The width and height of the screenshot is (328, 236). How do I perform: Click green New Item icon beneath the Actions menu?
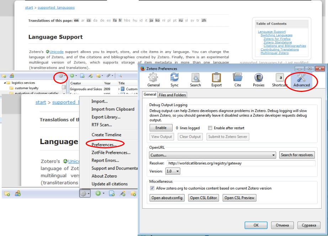tap(98, 193)
